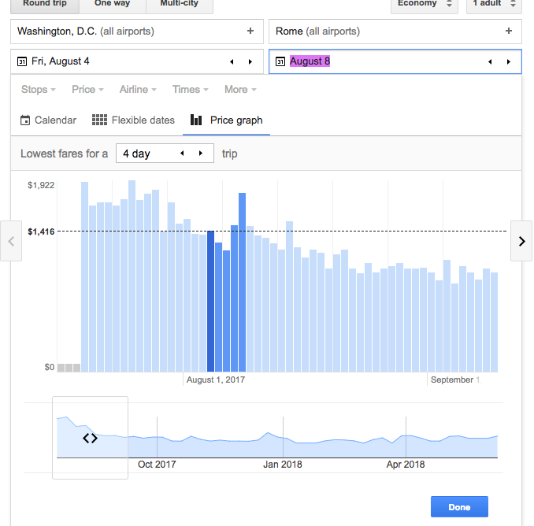Increase trip length with right arrow
Viewport: 534px width, 526px height.
(201, 154)
